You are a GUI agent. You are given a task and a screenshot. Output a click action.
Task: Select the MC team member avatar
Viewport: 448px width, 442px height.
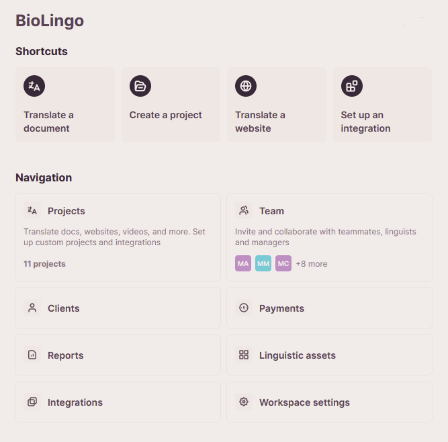point(283,264)
